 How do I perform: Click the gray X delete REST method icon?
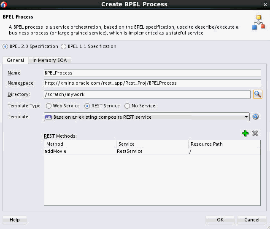click(255, 133)
